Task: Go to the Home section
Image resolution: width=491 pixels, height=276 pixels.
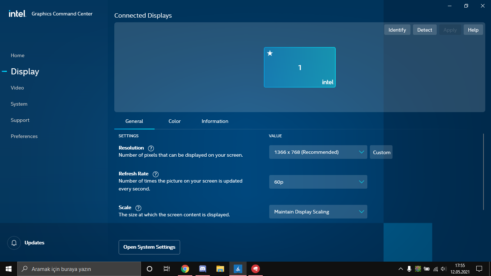Action: [18, 55]
